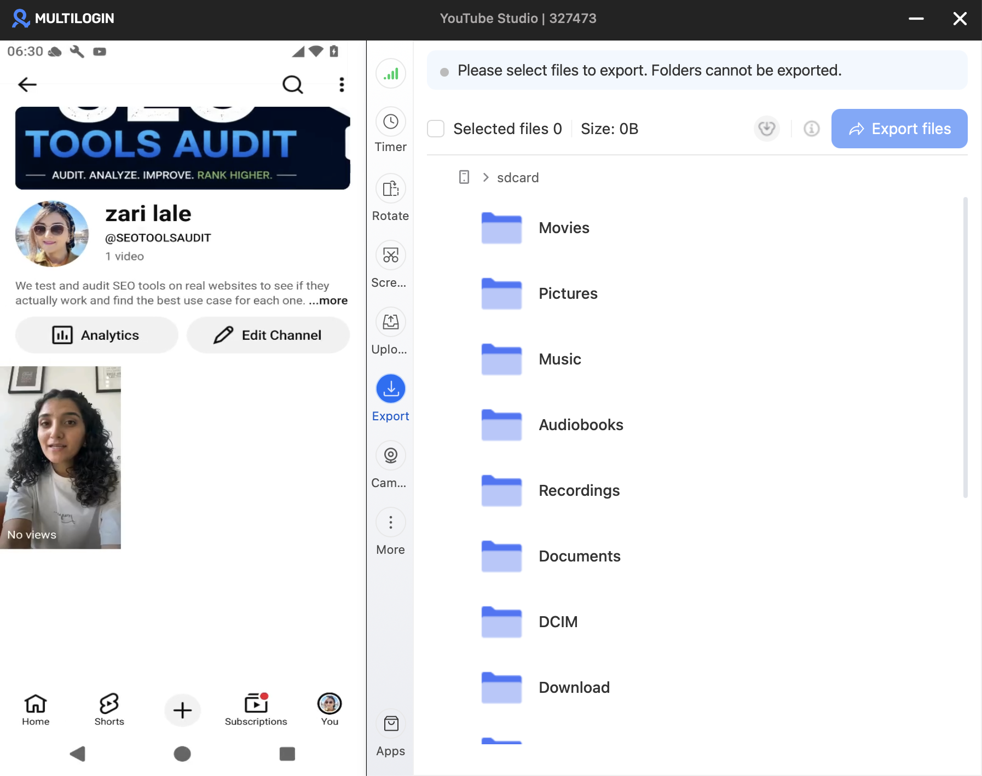Click the signal strength icon in sidebar
The width and height of the screenshot is (982, 776).
tap(390, 74)
